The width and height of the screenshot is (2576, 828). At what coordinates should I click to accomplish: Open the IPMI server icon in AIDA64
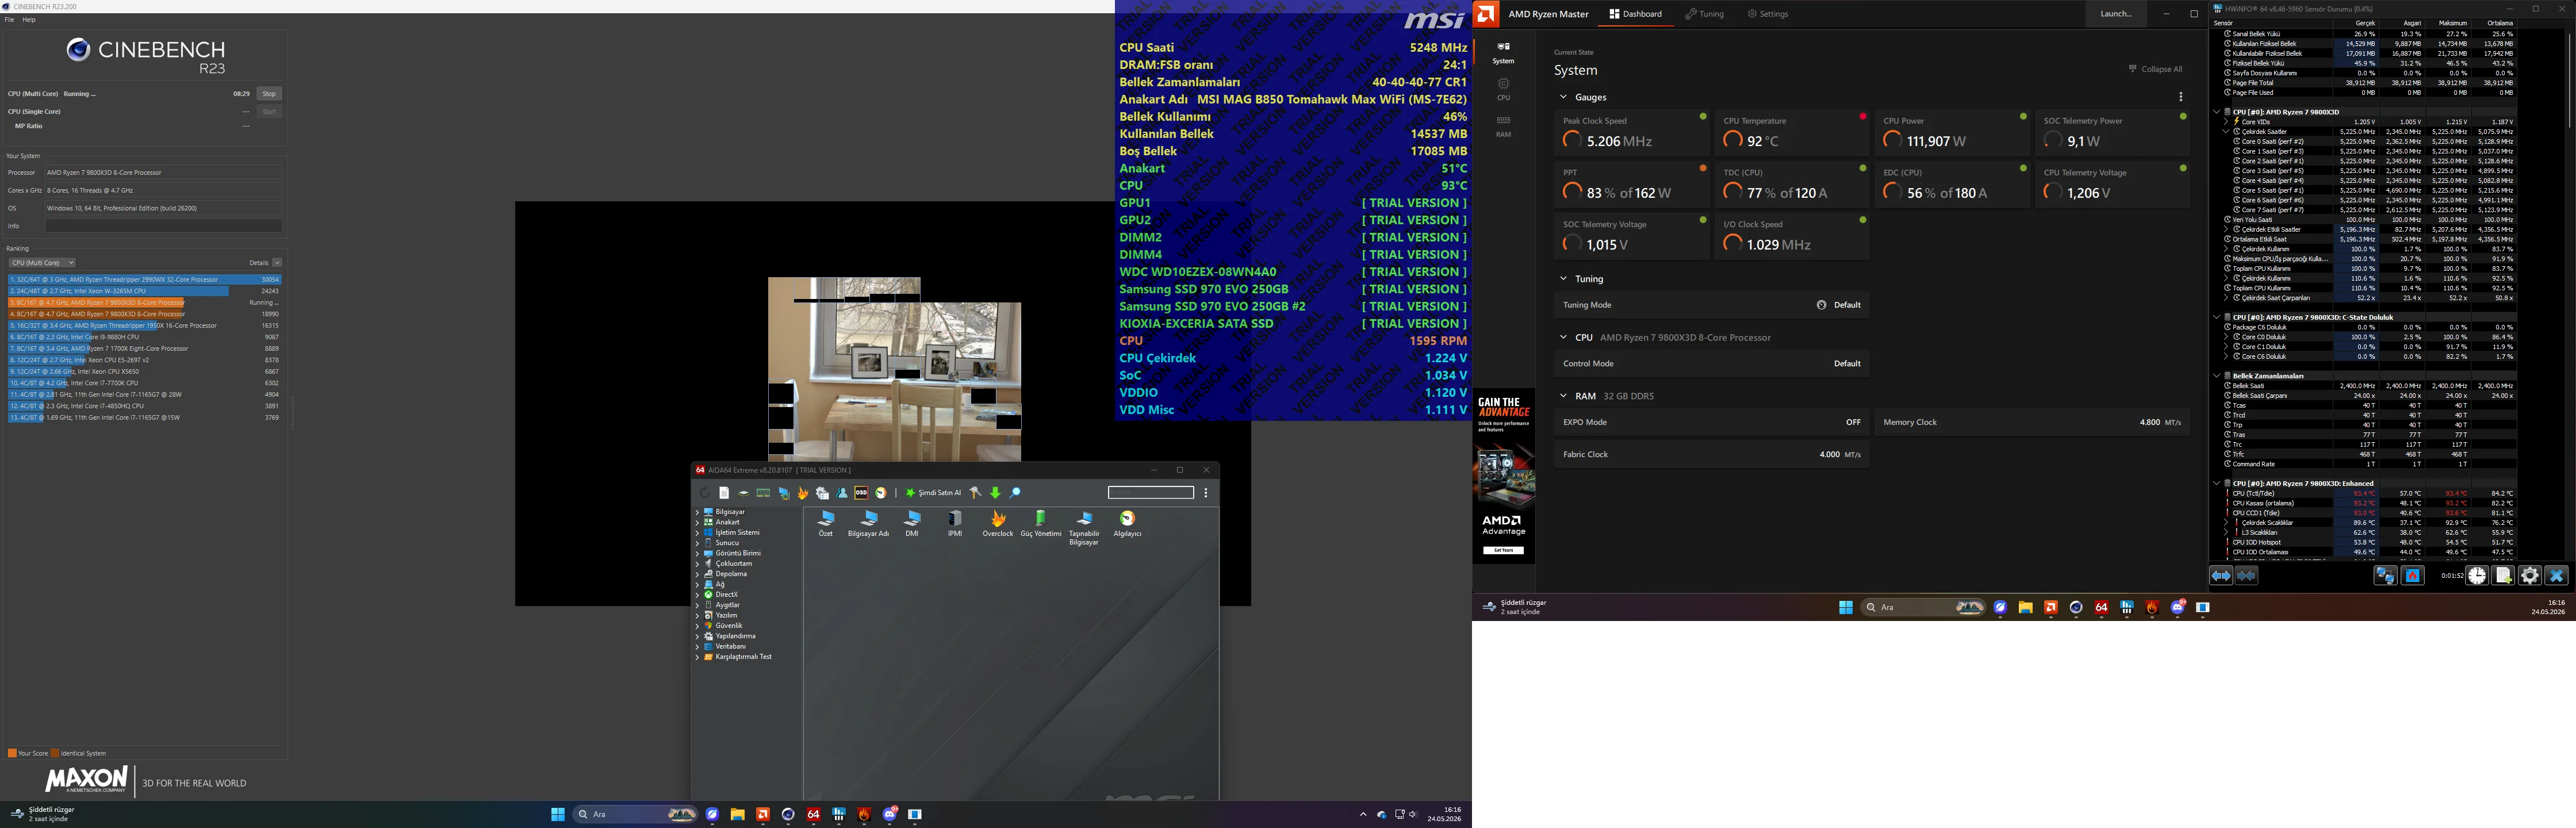pyautogui.click(x=955, y=524)
